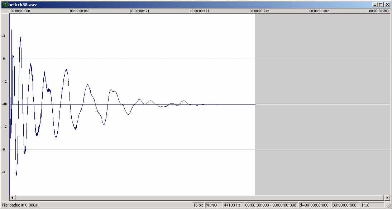
Task: Click the 00:00:00:181 time ruler marker
Action: pos(199,11)
